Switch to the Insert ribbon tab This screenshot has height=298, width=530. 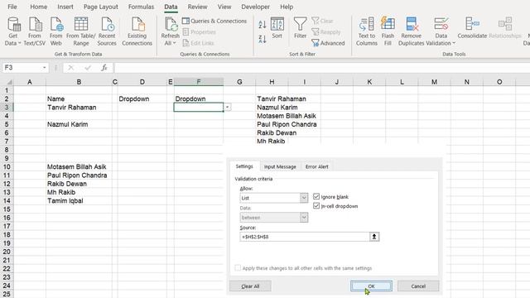(x=65, y=7)
